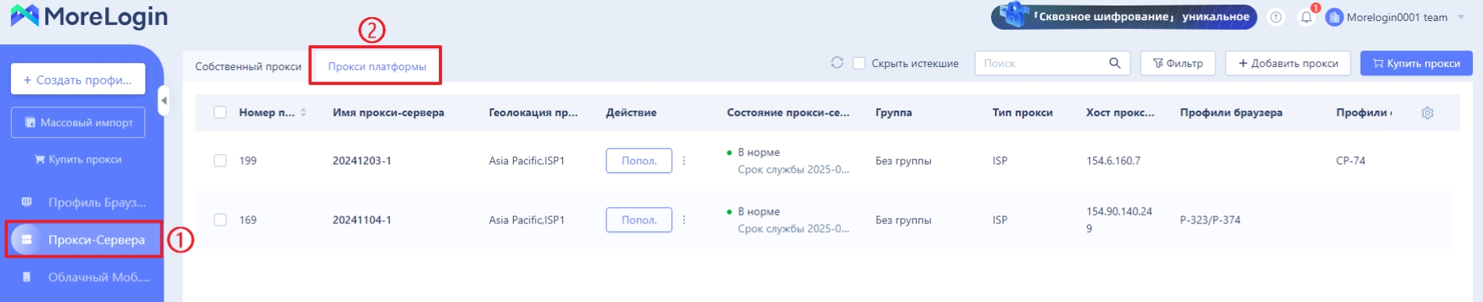
Task: Switch to Собственный прокси tab
Action: [x=248, y=66]
